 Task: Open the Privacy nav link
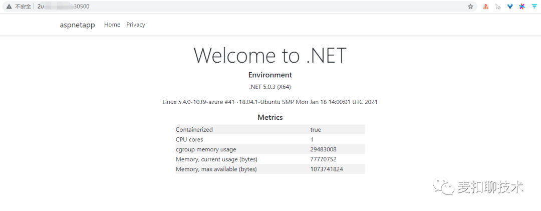tap(136, 25)
